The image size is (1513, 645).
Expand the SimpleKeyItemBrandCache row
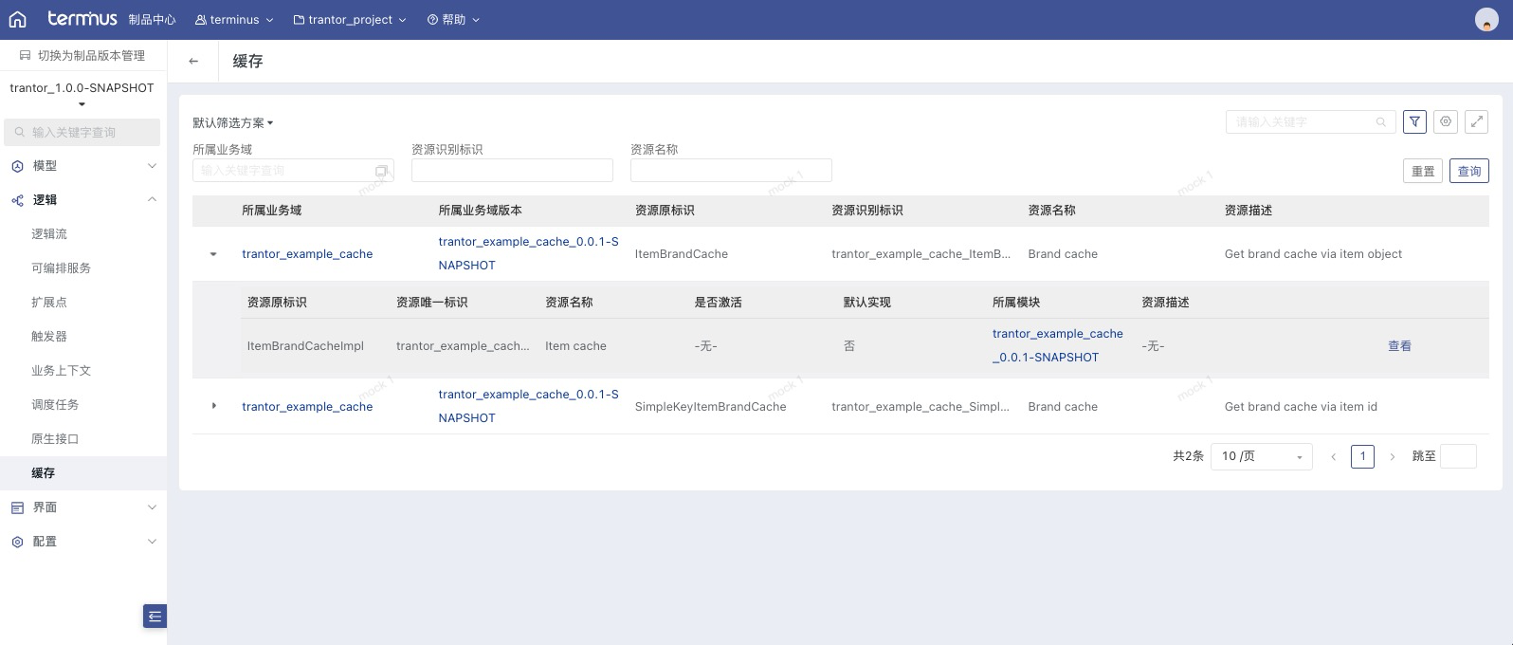[x=213, y=406]
